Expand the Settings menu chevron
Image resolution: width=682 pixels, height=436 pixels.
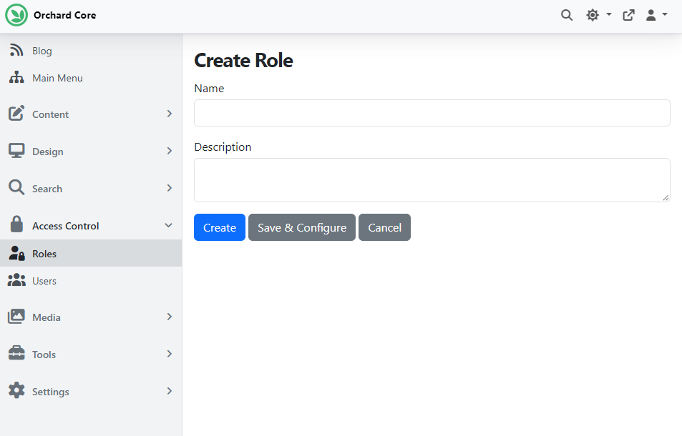[x=169, y=391]
